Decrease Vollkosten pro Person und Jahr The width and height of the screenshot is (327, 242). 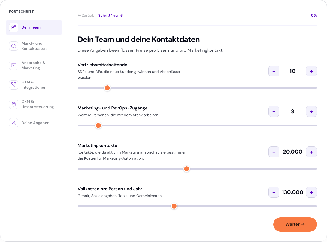tap(274, 192)
